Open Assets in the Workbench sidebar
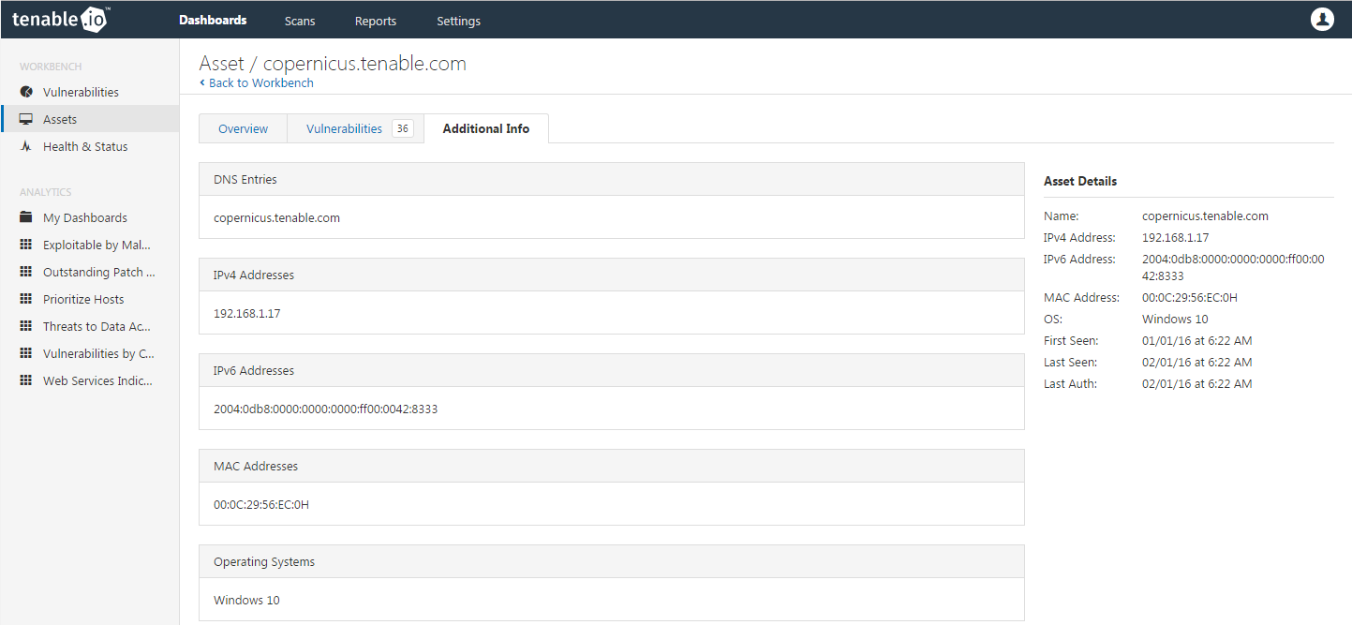 coord(60,119)
